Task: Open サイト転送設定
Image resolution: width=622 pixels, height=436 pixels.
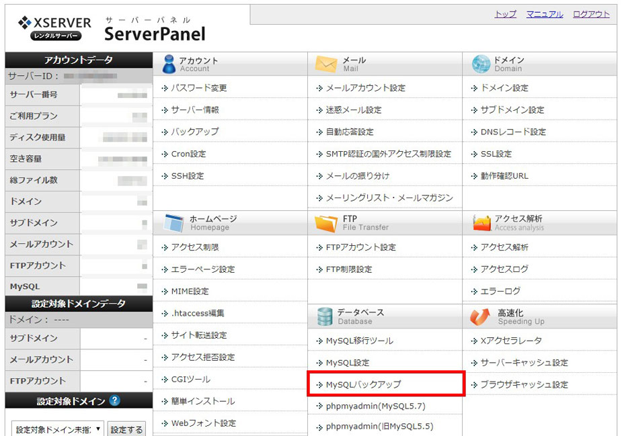Action: coord(199,335)
